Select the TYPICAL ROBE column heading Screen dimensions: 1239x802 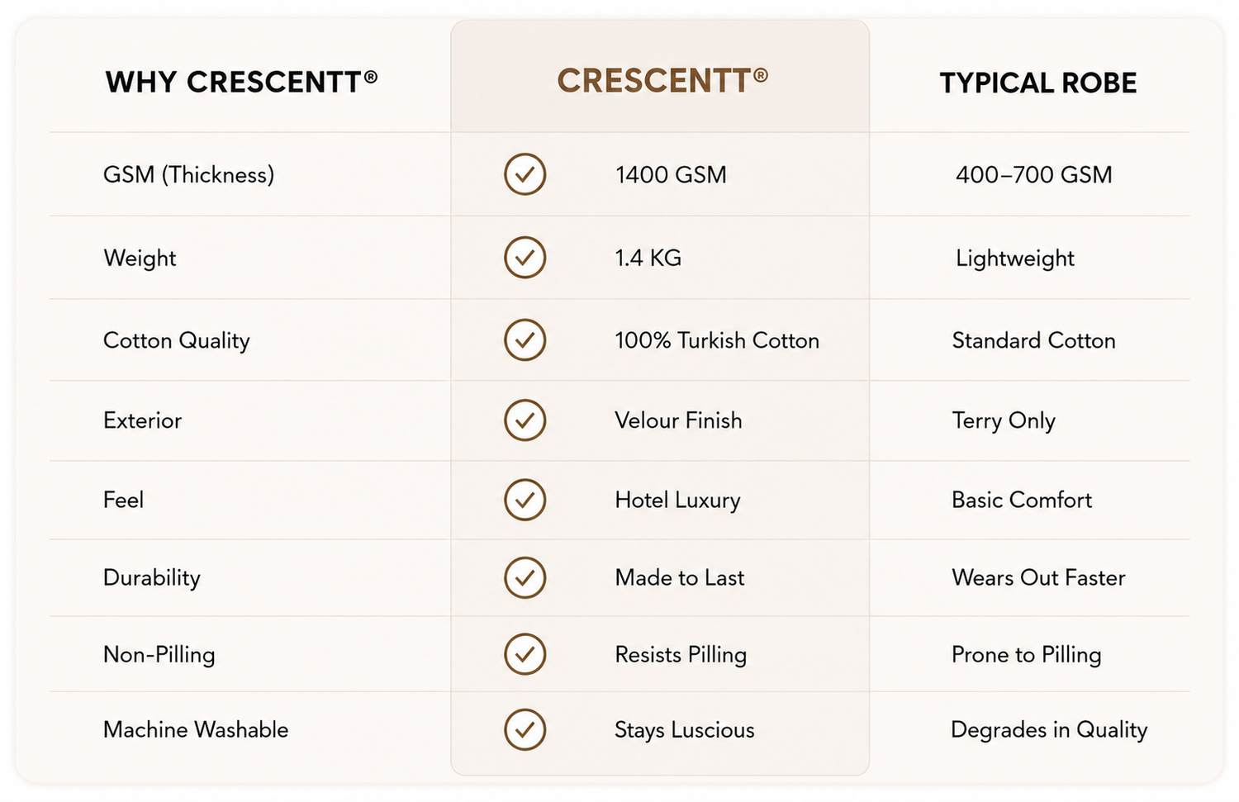(1038, 83)
